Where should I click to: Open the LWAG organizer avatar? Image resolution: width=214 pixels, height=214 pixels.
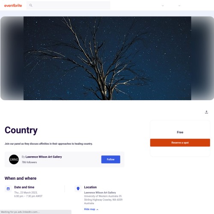[14, 159]
